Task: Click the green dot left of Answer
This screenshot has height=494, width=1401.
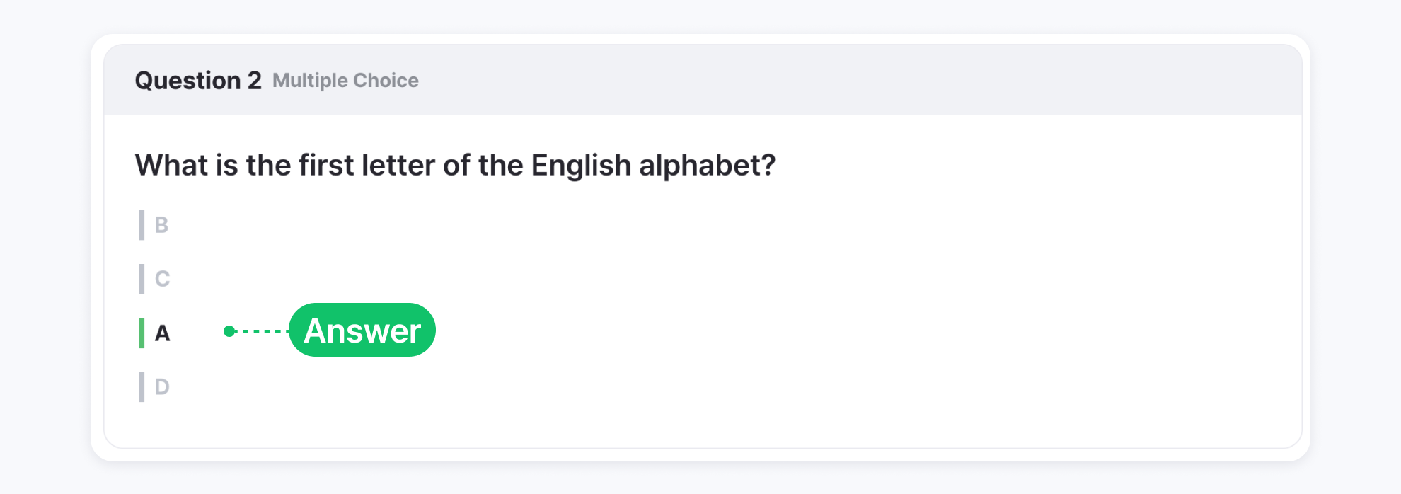Action: click(x=229, y=331)
